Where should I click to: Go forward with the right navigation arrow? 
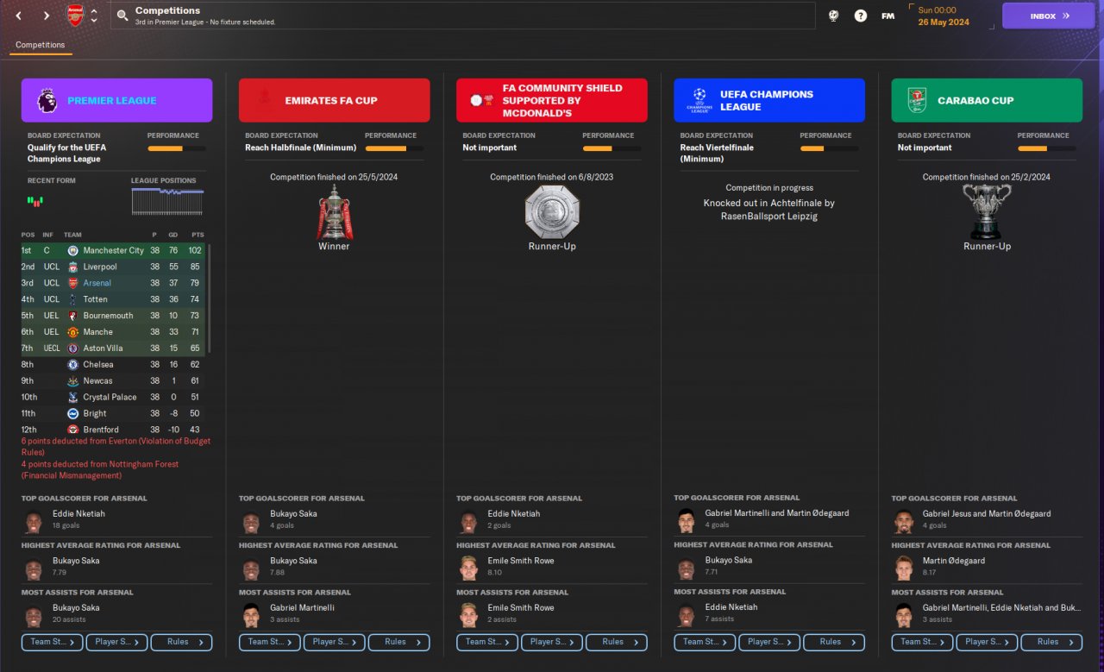coord(47,16)
